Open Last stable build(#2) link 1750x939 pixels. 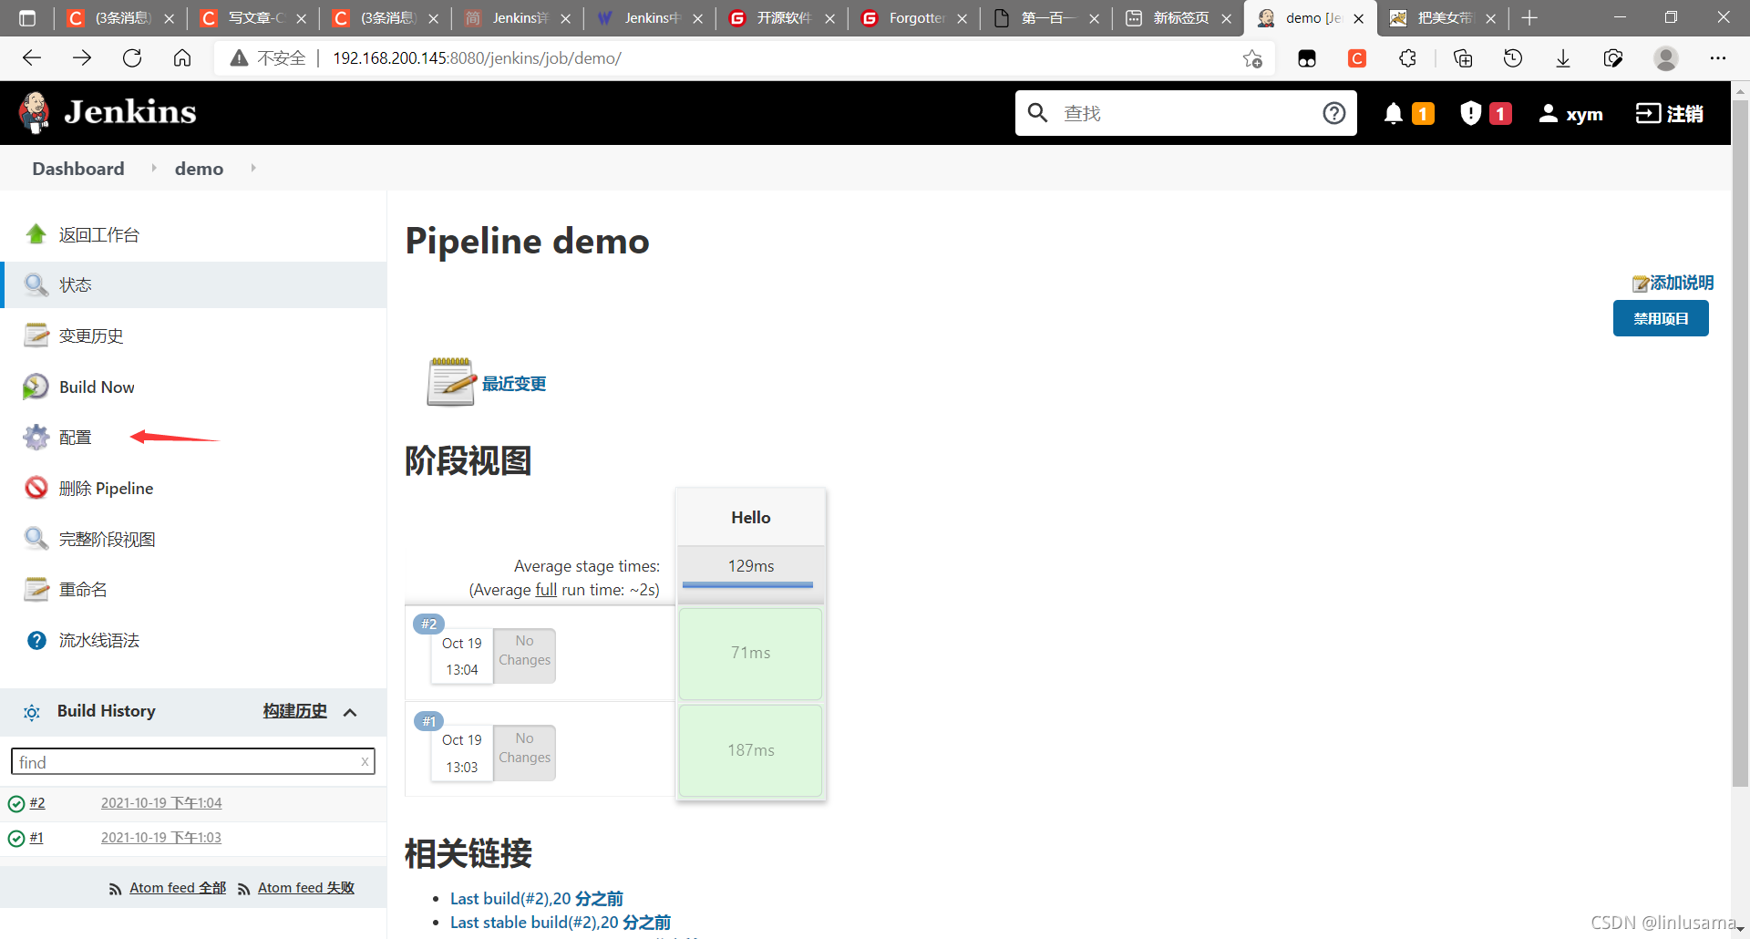tap(561, 923)
